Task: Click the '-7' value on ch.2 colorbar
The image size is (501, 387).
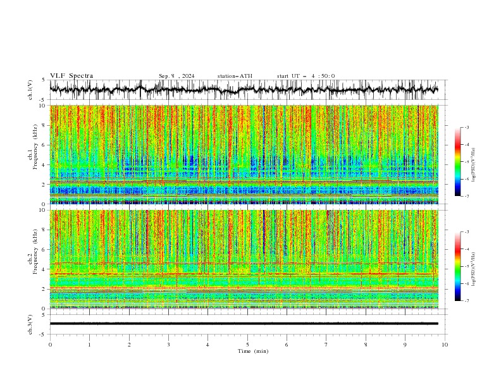Action: (x=467, y=301)
